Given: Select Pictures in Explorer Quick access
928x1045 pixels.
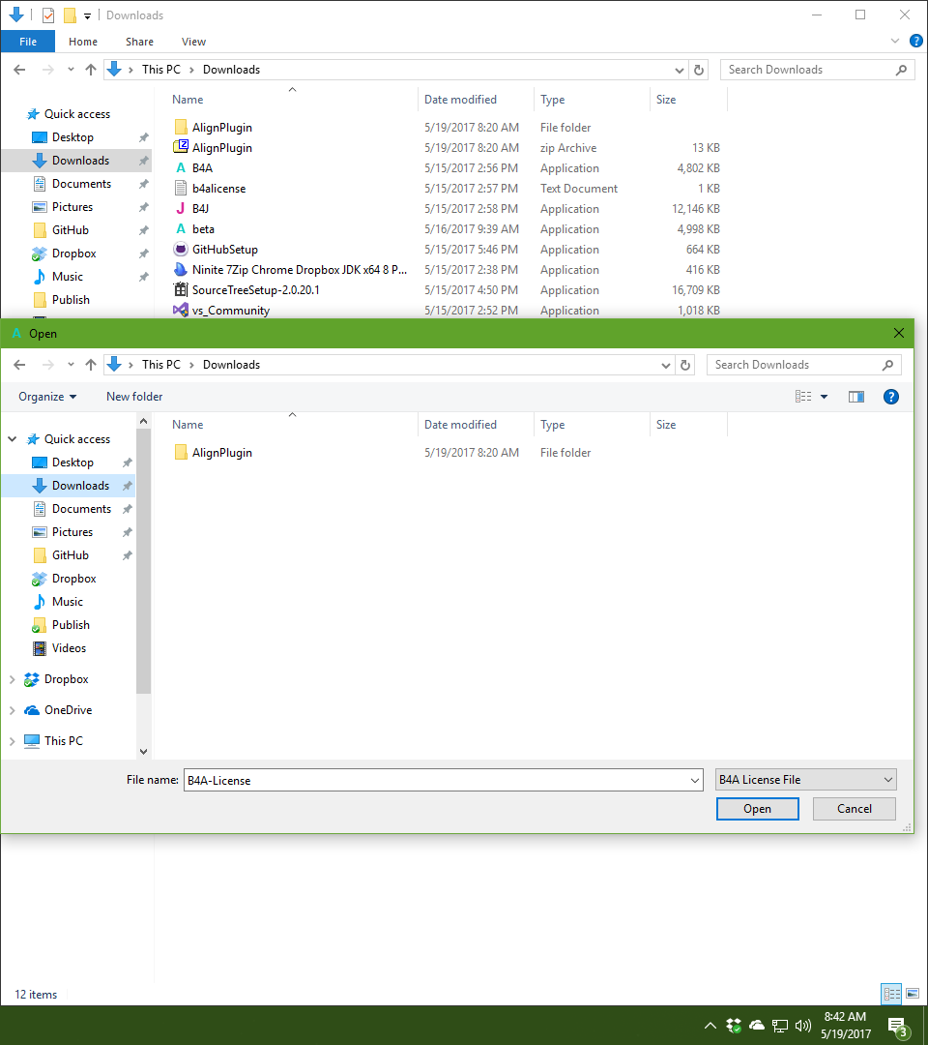Looking at the screenshot, I should coord(72,207).
